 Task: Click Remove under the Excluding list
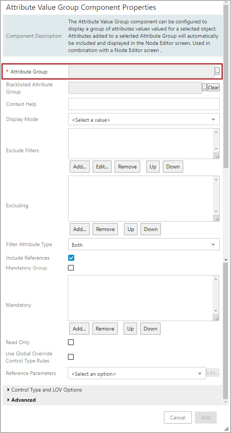105,229
